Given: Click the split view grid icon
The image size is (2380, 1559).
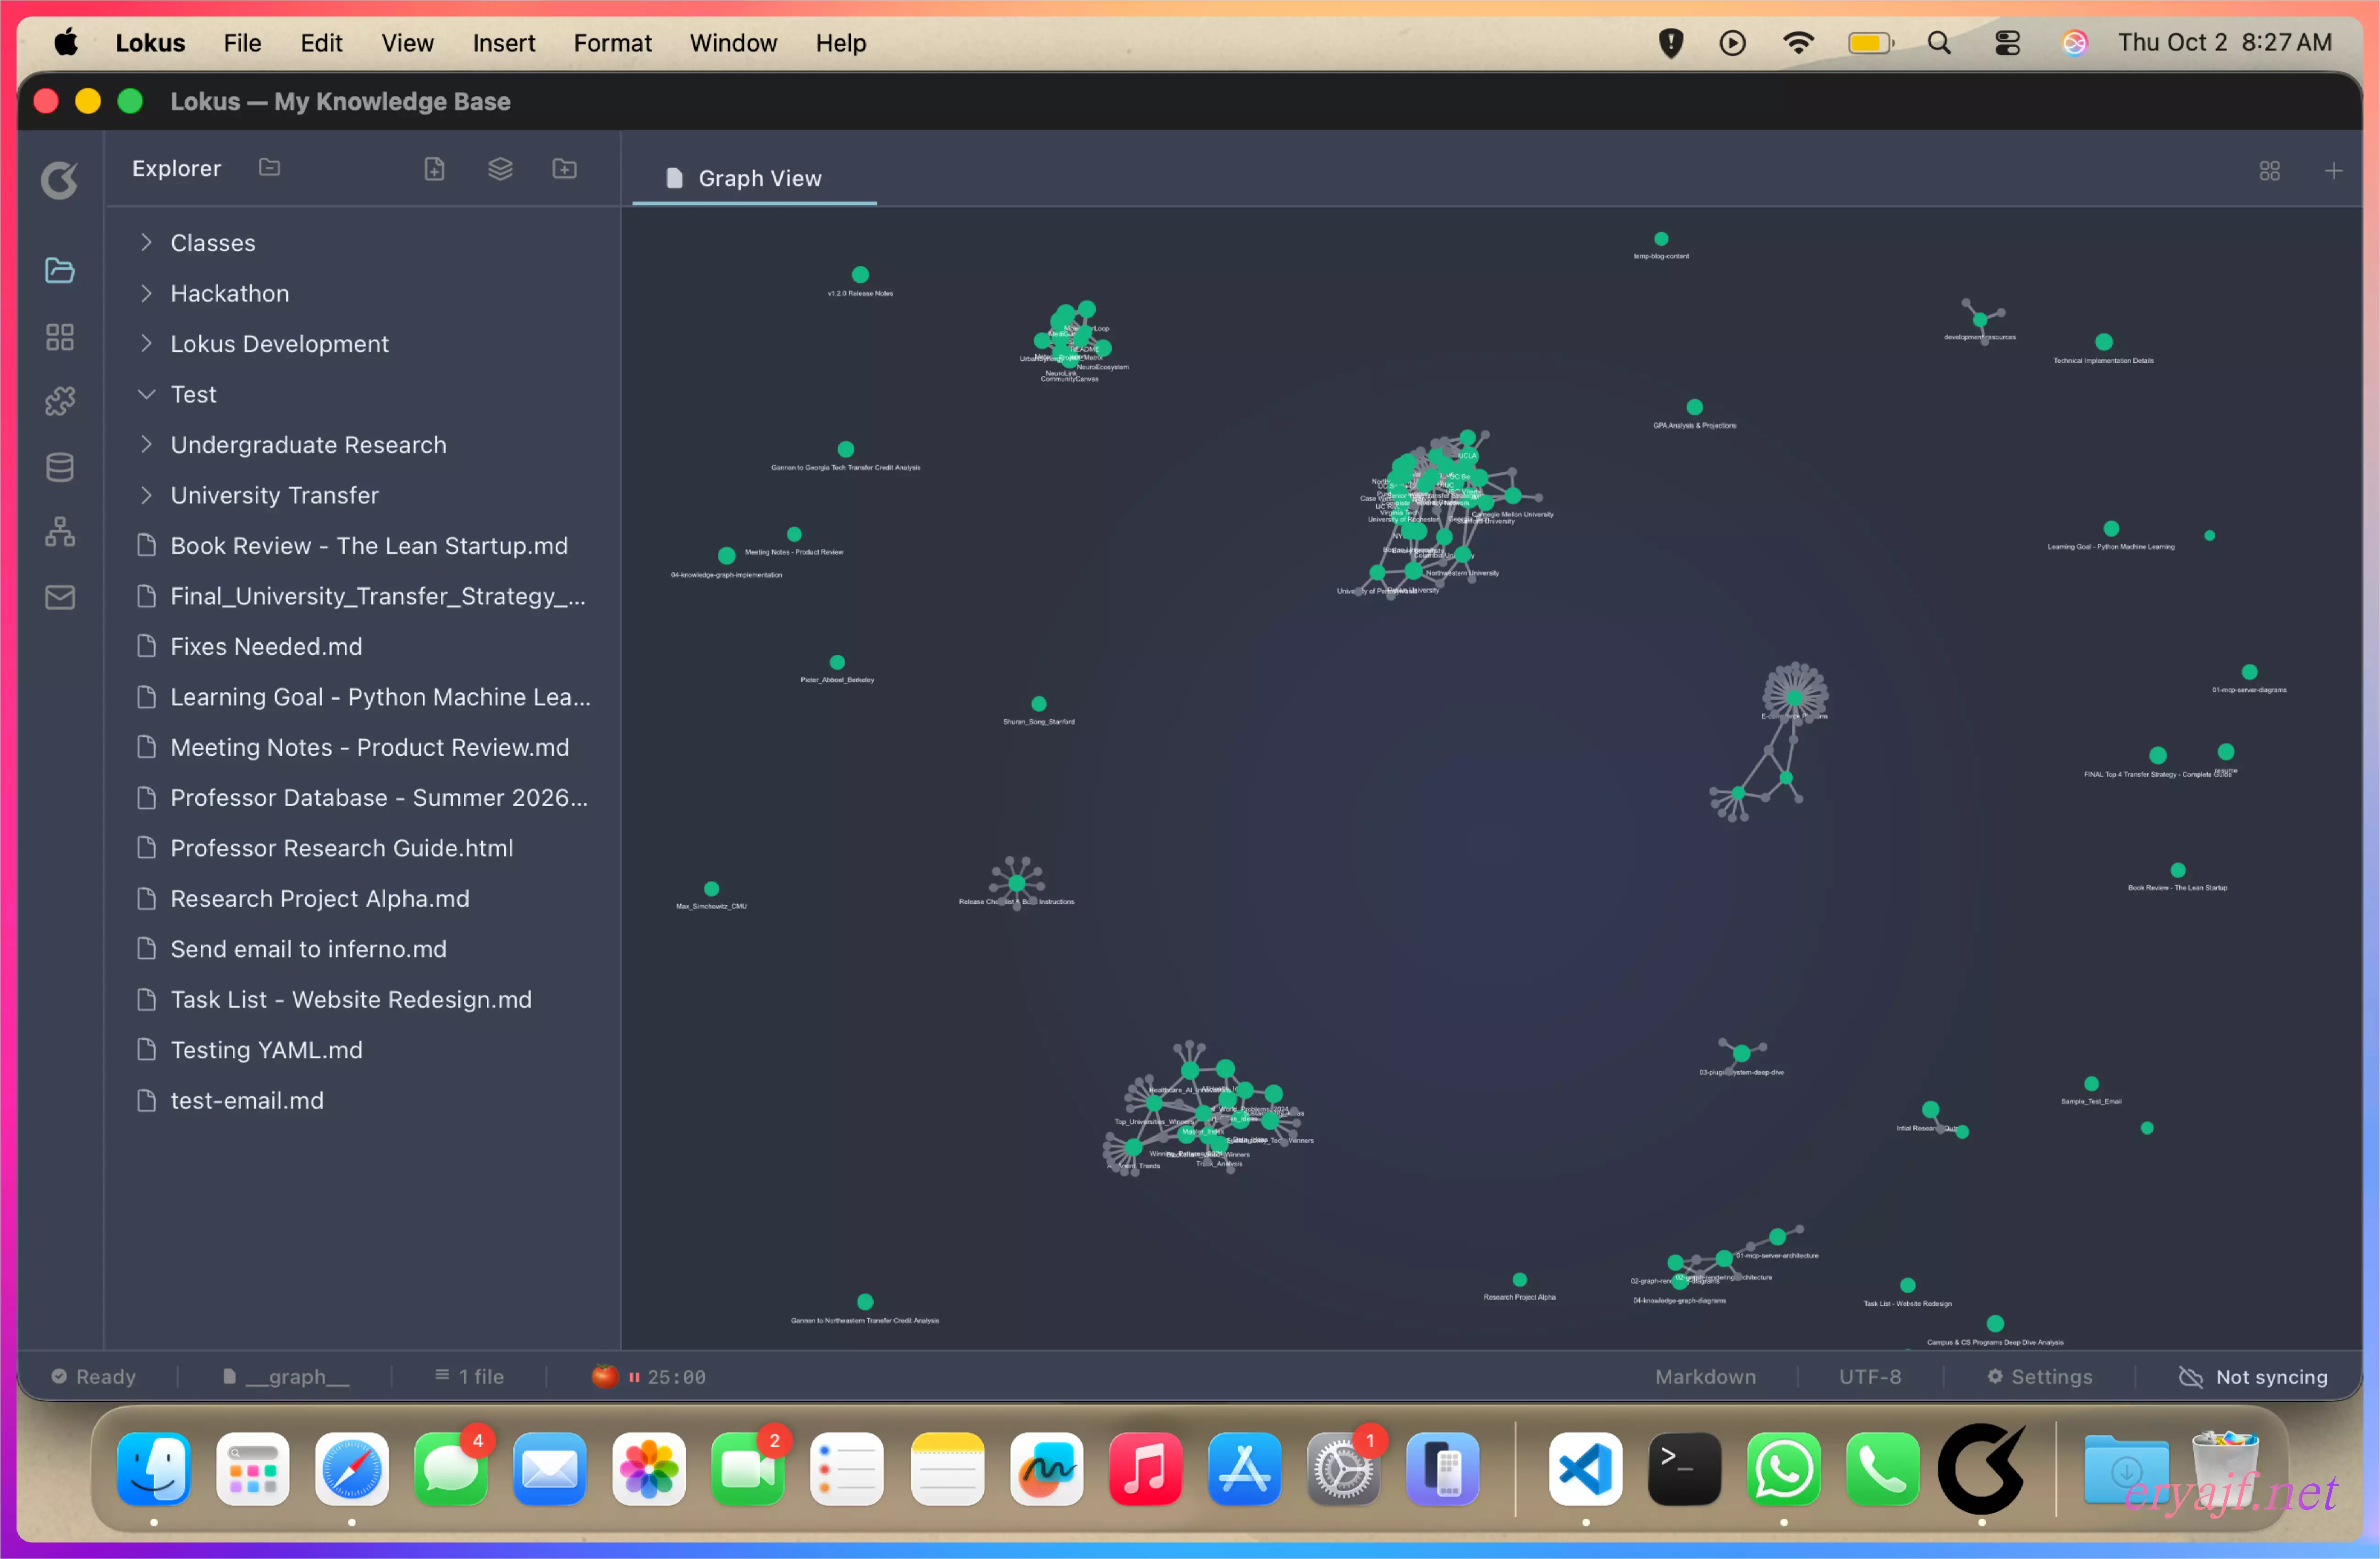Looking at the screenshot, I should click(2269, 172).
